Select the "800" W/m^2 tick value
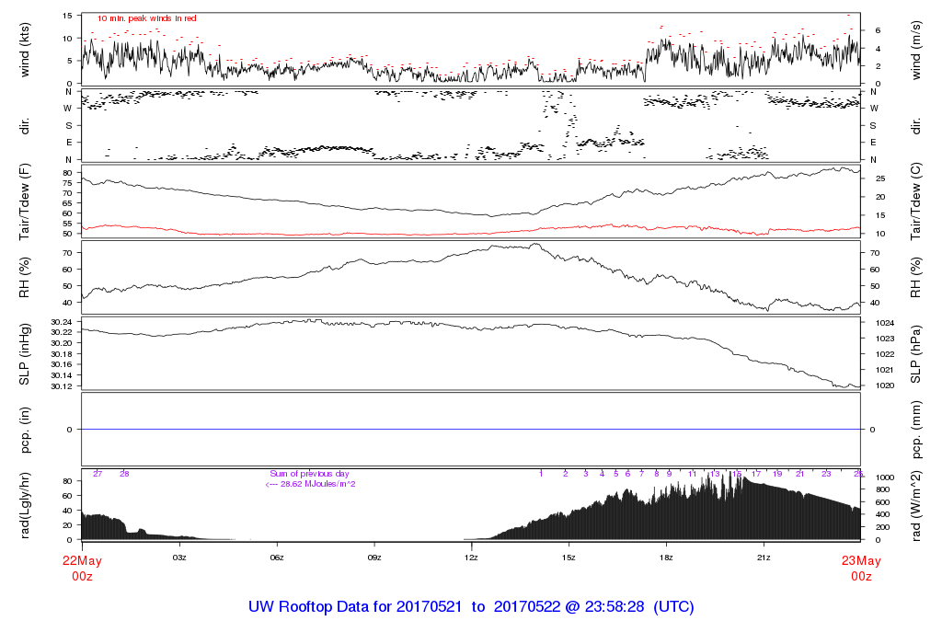Image resolution: width=942 pixels, height=644 pixels. pos(882,490)
